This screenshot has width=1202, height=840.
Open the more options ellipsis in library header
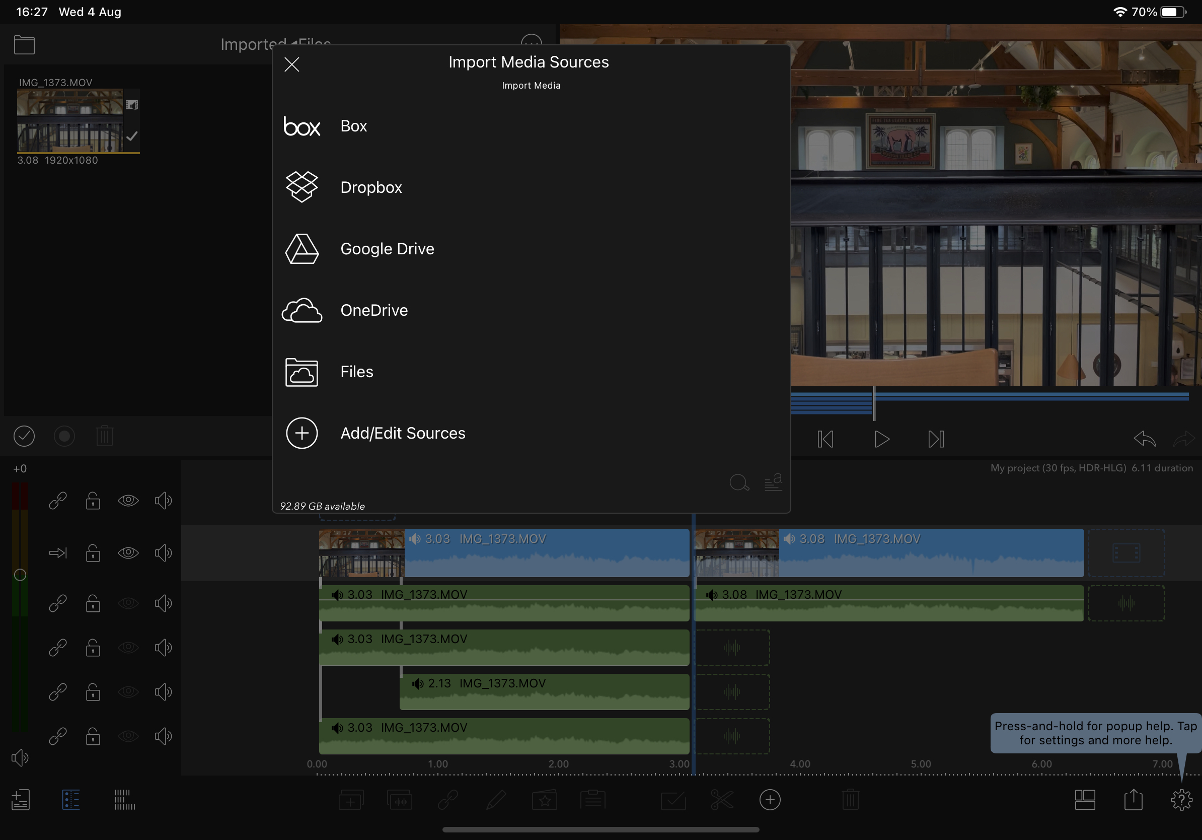(532, 44)
